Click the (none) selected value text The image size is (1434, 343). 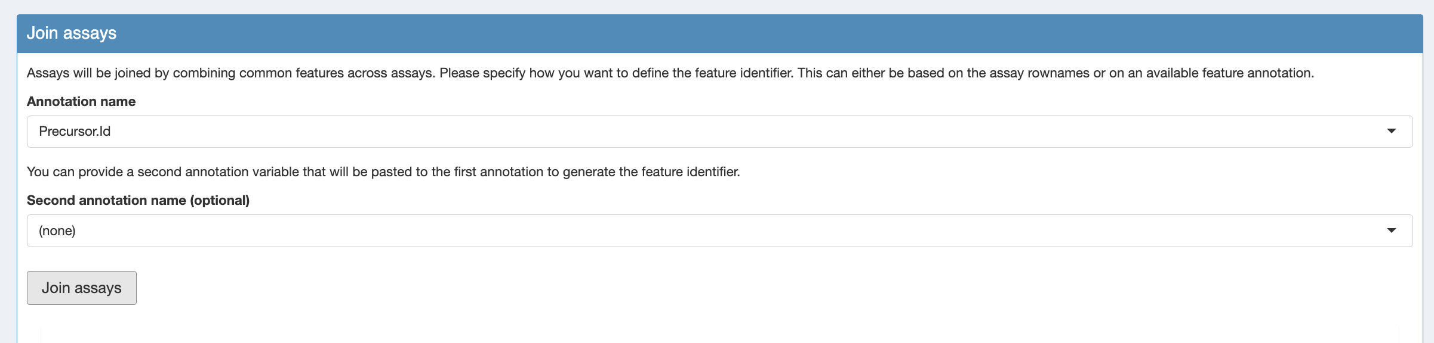[57, 230]
